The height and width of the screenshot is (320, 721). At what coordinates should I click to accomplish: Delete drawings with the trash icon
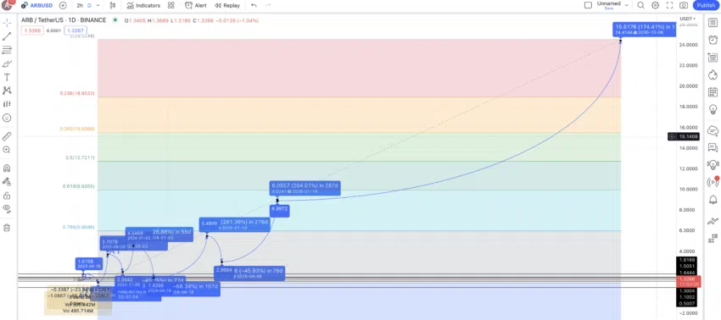pos(7,228)
